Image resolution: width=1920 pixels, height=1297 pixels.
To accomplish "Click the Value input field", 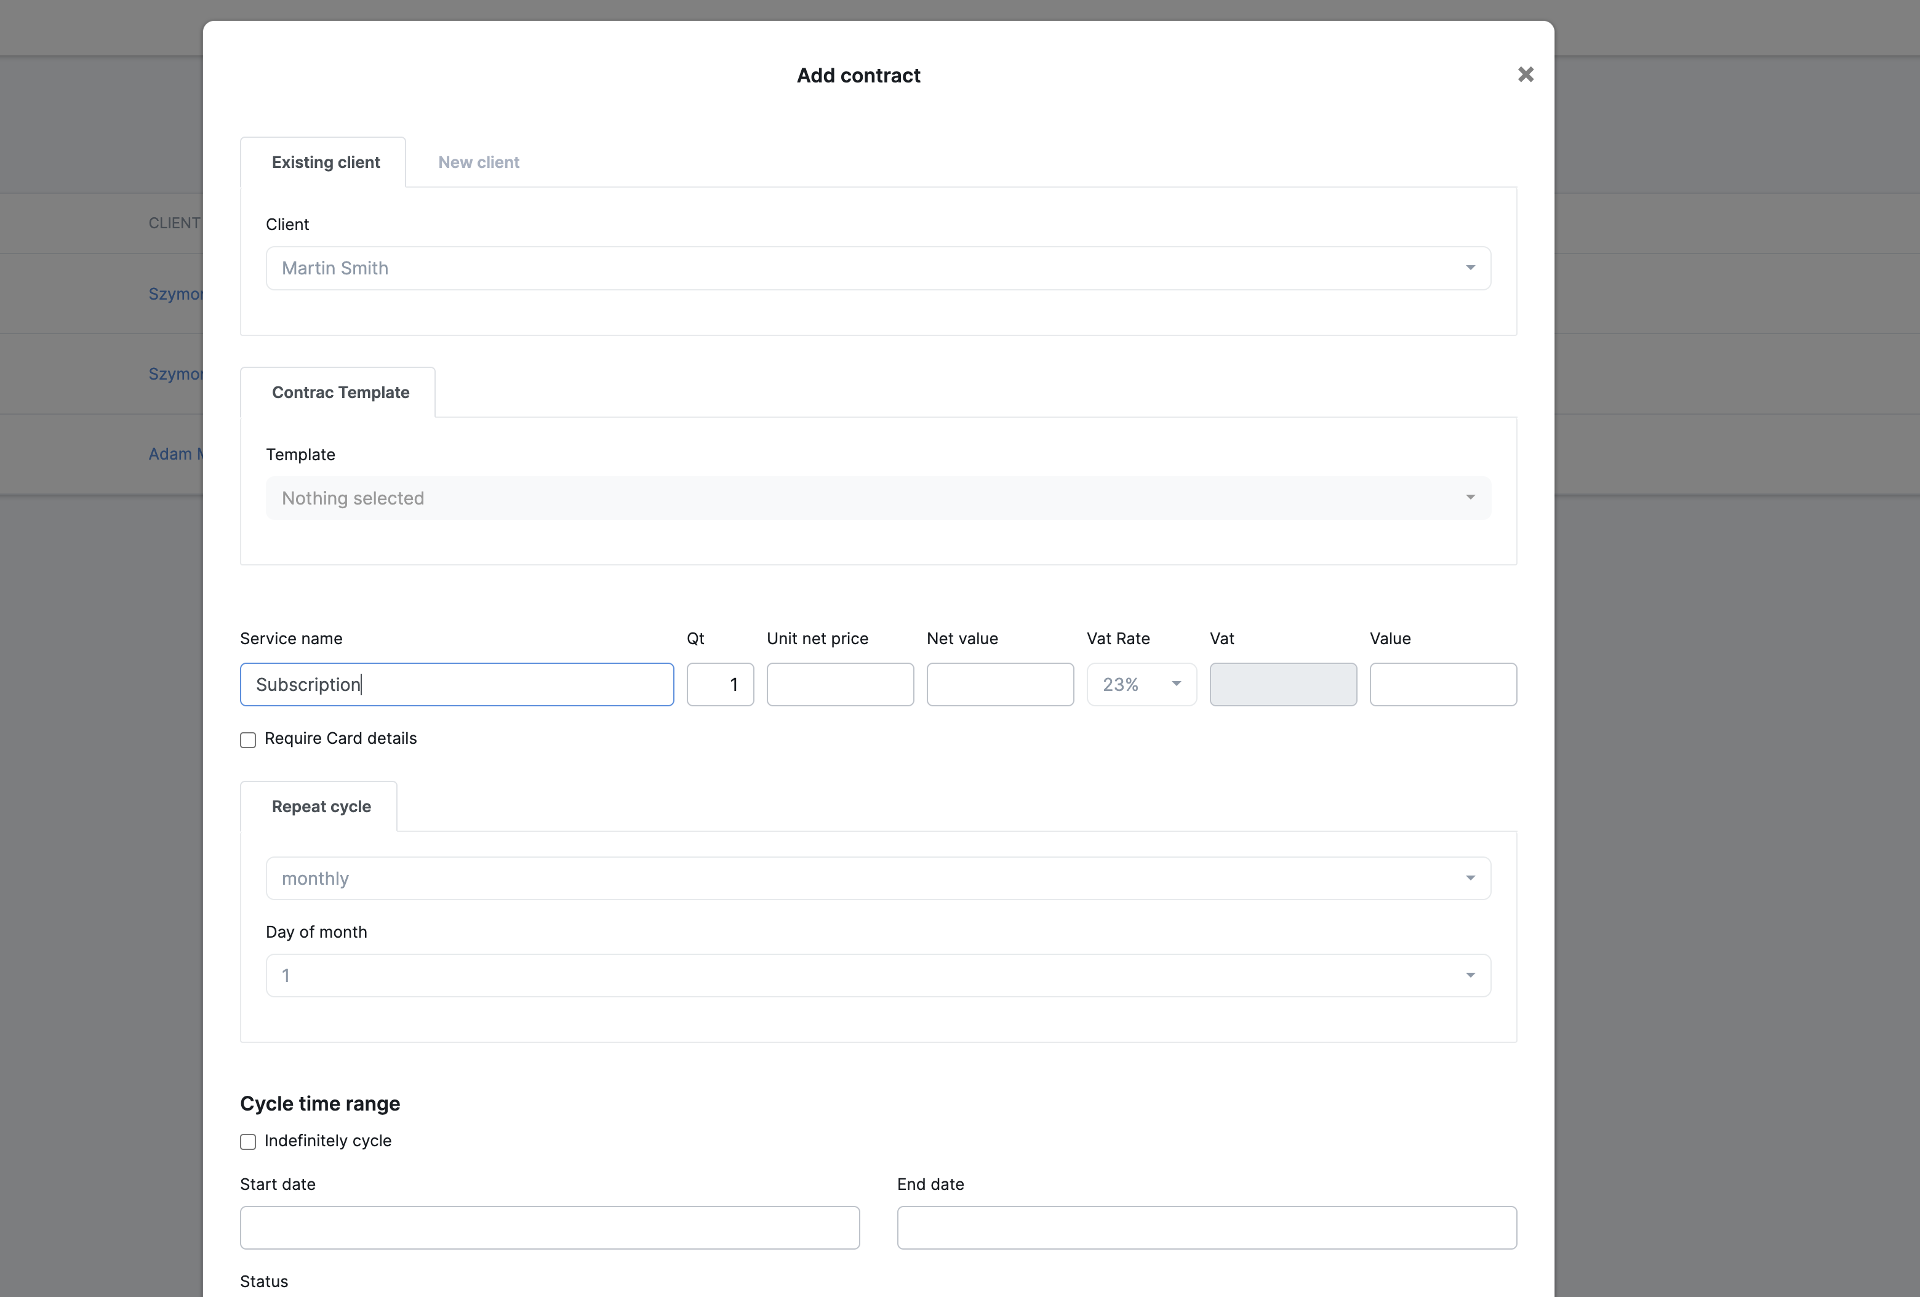I will click(1442, 684).
